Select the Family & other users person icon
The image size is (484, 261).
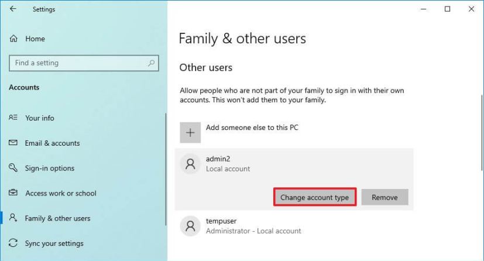[13, 218]
